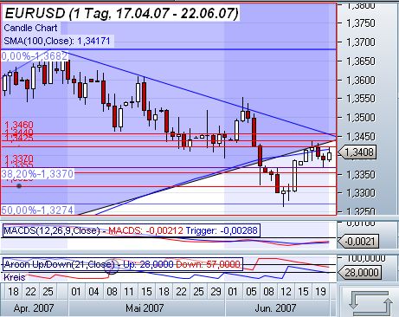Open the MACDS(12,26,9,Close) indicator legend
This screenshot has width=399, height=317.
click(x=132, y=230)
